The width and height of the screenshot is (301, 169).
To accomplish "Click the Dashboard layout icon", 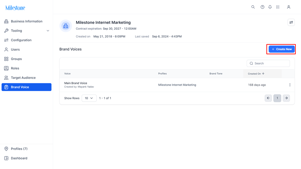I will (6, 158).
